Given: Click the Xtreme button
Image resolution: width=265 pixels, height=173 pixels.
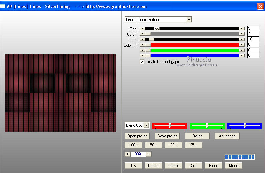Looking at the screenshot, I should [173, 166].
